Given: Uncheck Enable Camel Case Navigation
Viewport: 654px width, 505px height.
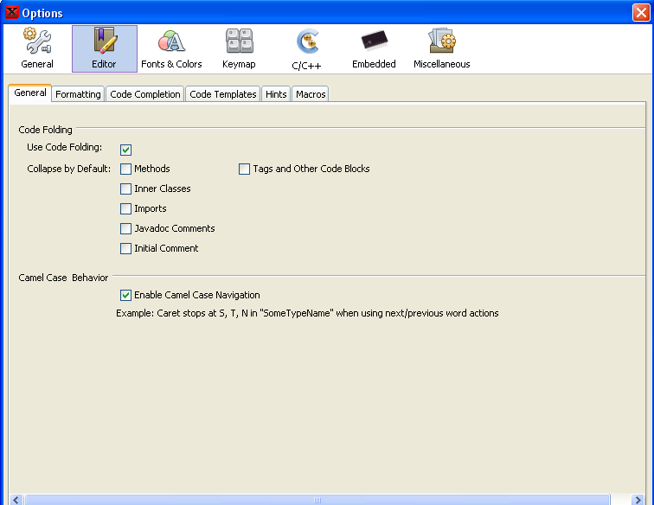Looking at the screenshot, I should click(x=126, y=296).
